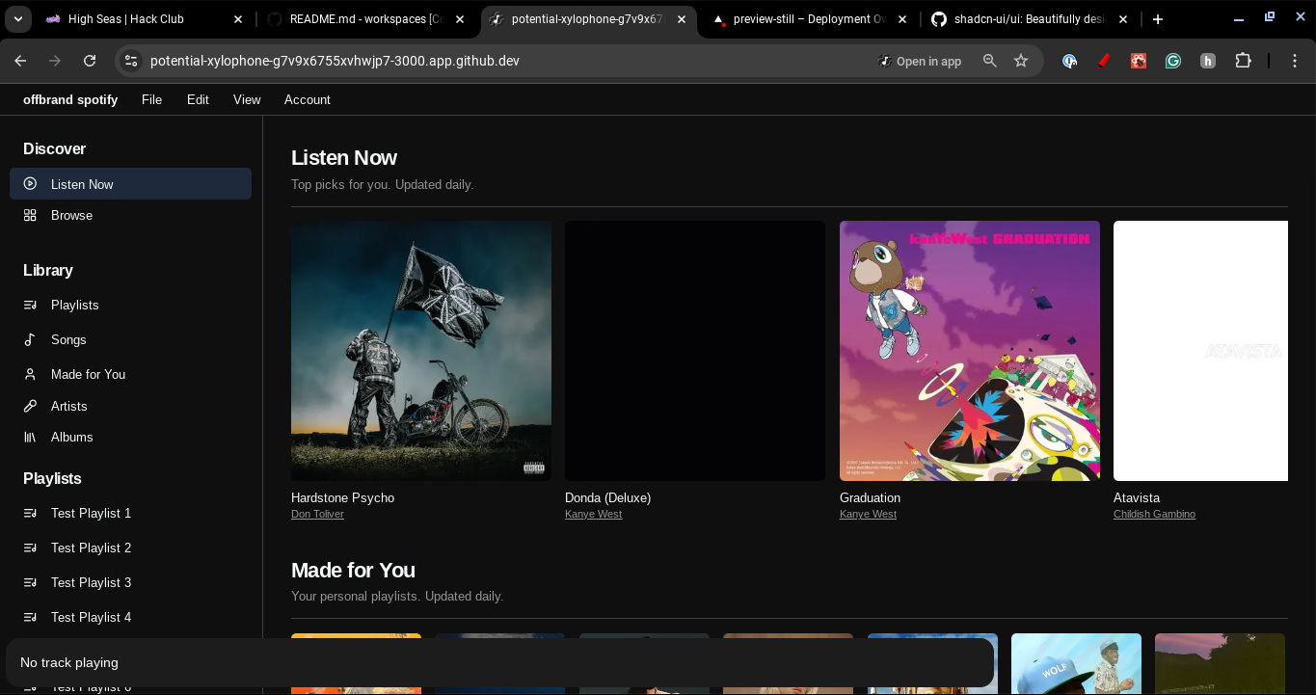Screen dimensions: 1316x695
Task: Open the Account menu
Action: [307, 99]
